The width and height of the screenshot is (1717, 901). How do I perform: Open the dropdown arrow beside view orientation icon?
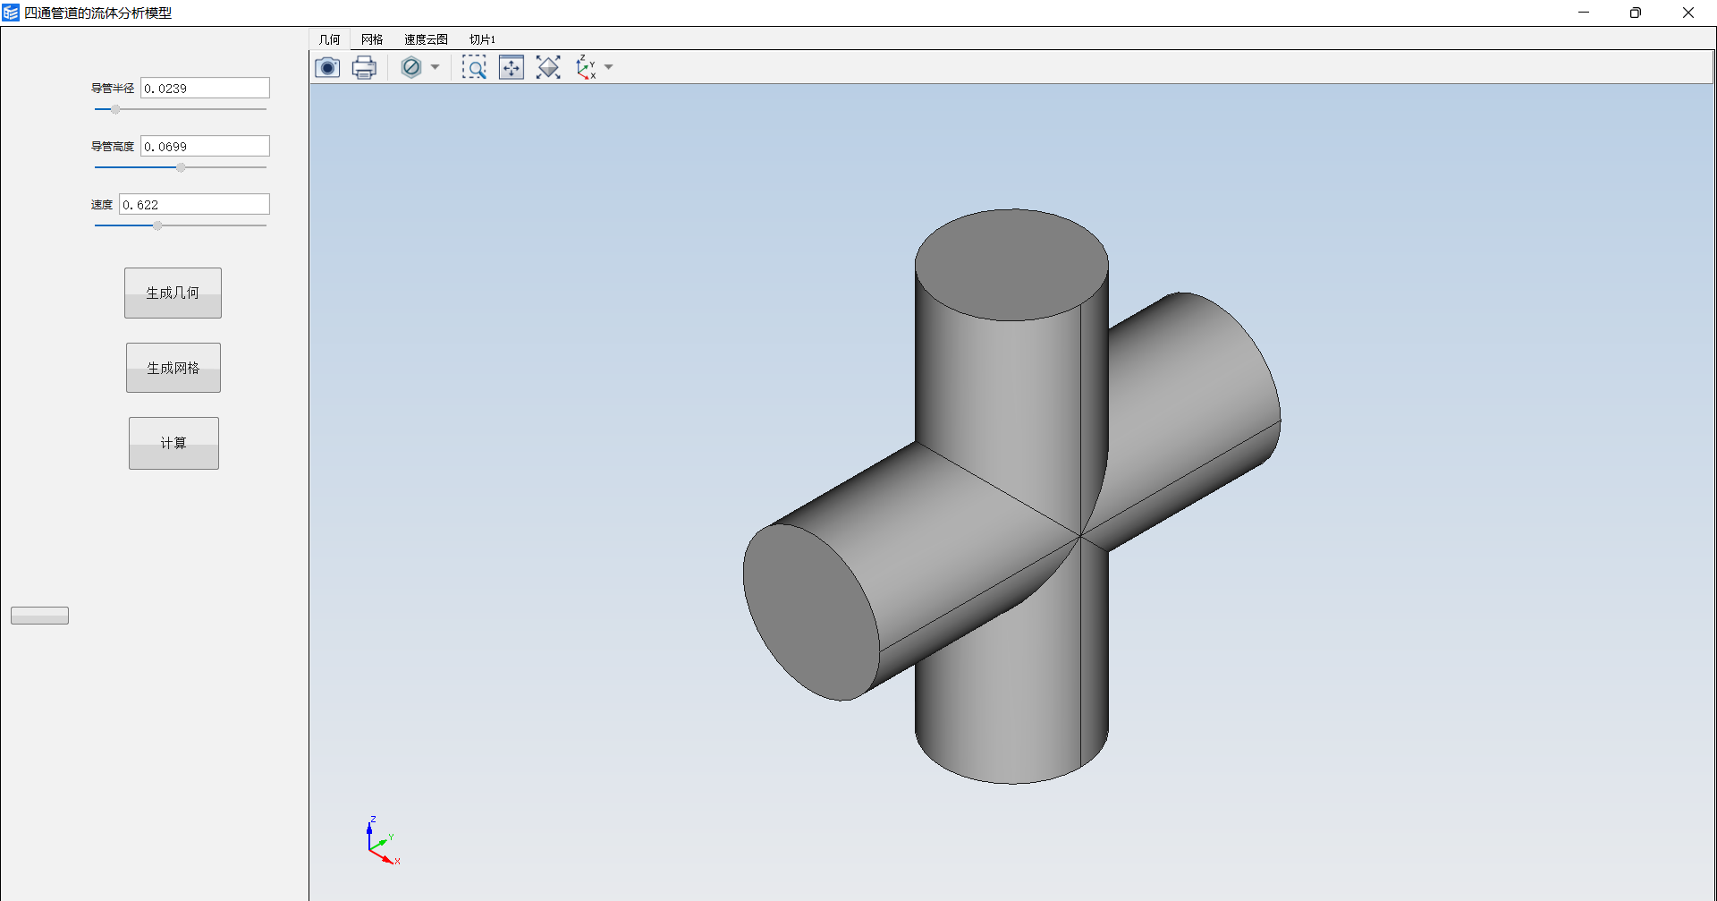[609, 67]
